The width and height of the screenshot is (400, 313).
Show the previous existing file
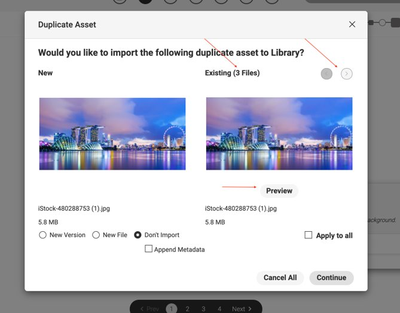pyautogui.click(x=326, y=74)
